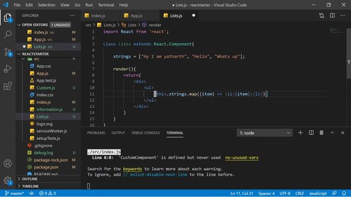
Task: Open the Manage gear icon
Action: point(8,180)
